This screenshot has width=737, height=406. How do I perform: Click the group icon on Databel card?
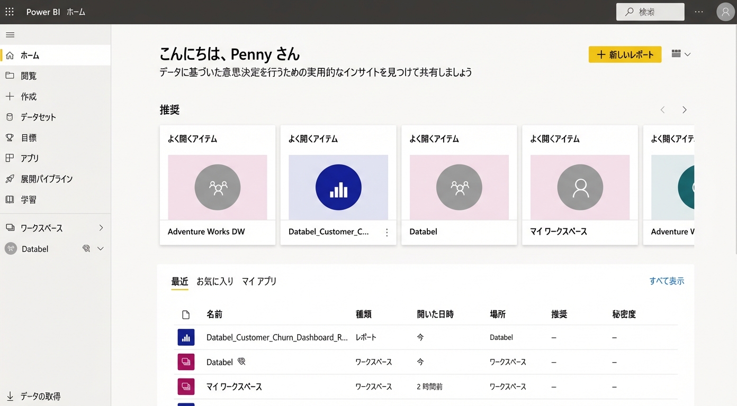[x=459, y=187]
